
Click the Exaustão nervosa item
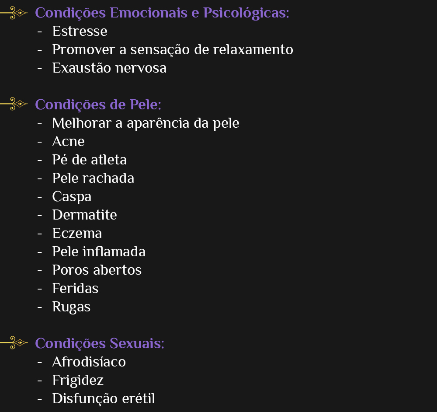109,68
